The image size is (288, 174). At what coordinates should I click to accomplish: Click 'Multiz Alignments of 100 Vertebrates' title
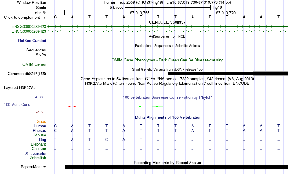coord(167,117)
